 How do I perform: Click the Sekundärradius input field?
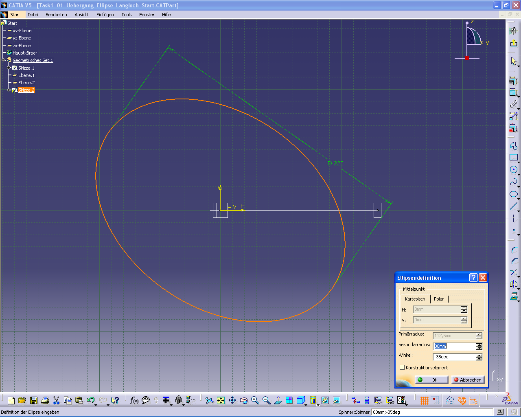pyautogui.click(x=454, y=346)
